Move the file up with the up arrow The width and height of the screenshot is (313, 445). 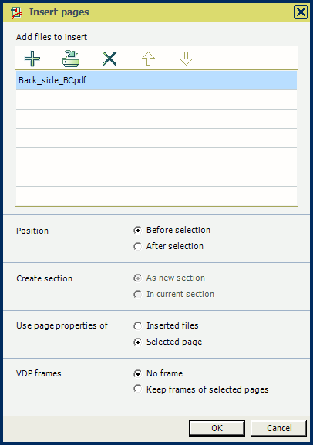148,59
